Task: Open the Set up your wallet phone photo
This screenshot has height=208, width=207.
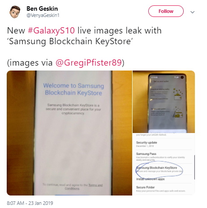Action: (164, 102)
